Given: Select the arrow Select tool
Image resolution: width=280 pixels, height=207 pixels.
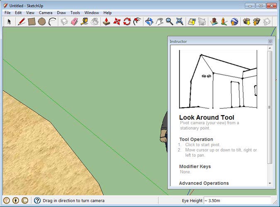Looking at the screenshot, I should 9,21.
